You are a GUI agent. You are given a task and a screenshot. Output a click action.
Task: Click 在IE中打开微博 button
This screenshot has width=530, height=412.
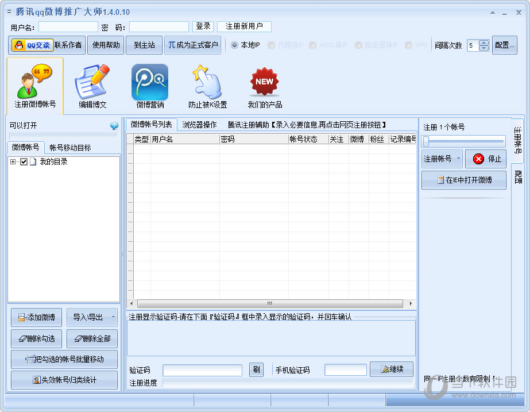click(x=464, y=180)
